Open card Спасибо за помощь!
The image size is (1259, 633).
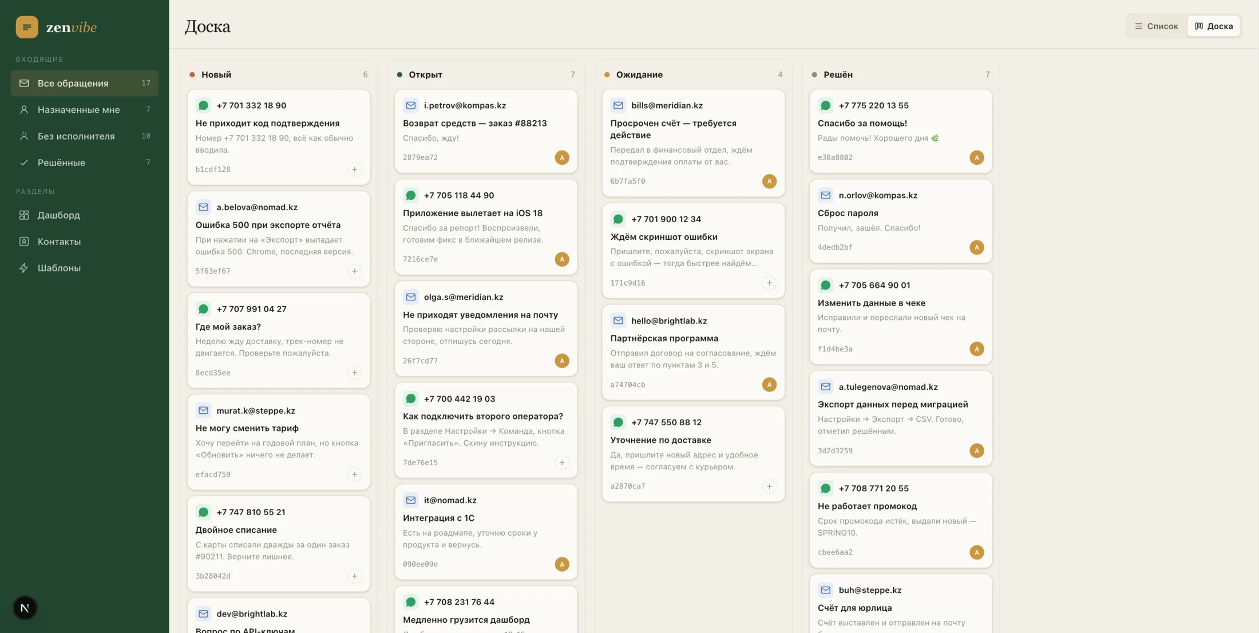coord(901,131)
